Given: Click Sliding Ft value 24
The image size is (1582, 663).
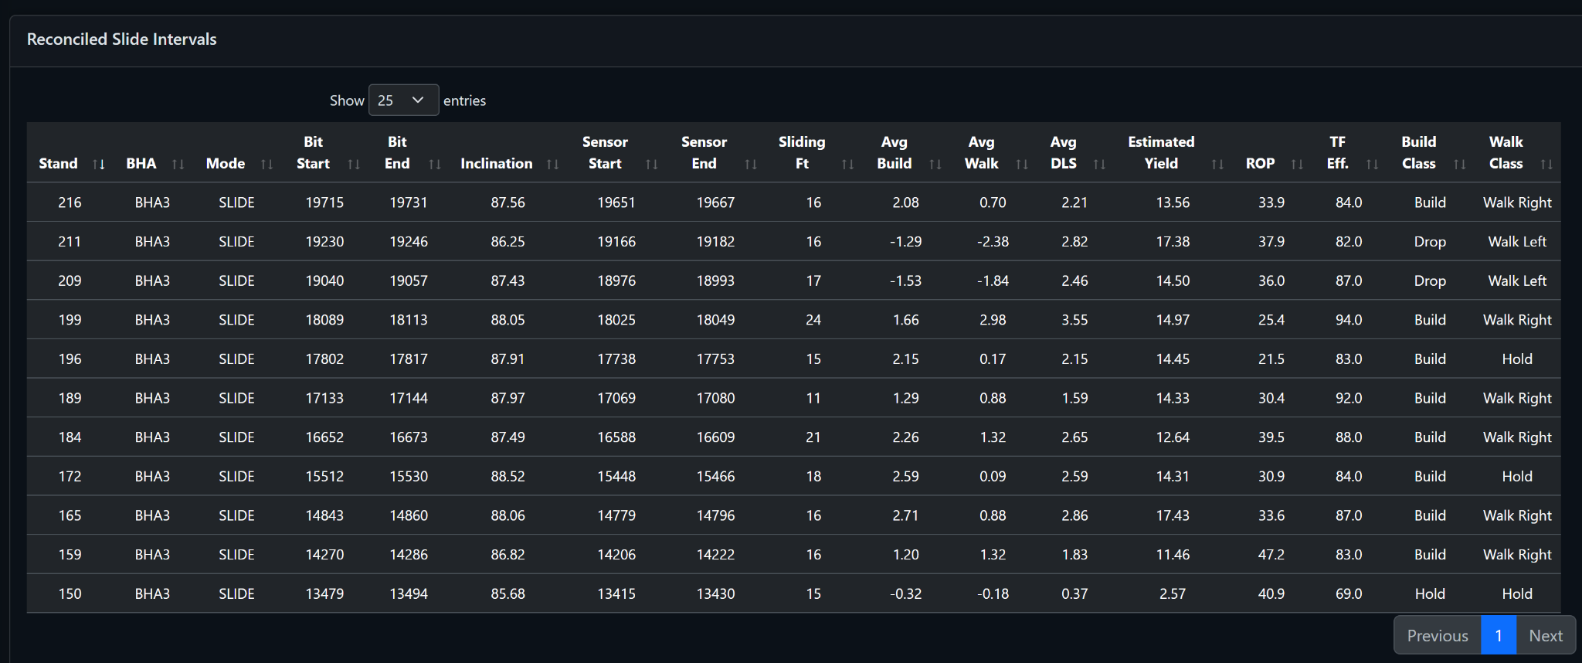Looking at the screenshot, I should click(x=814, y=320).
